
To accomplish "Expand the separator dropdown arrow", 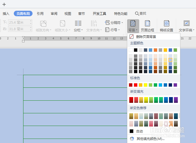I will point(122,23).
